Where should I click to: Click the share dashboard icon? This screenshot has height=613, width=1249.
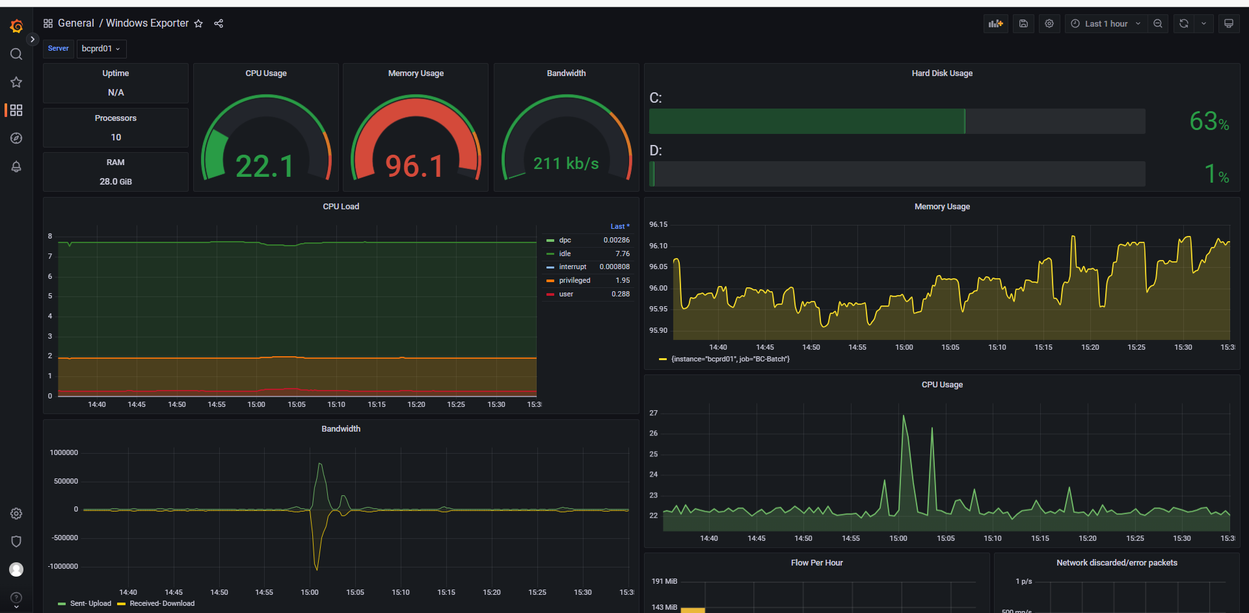219,23
